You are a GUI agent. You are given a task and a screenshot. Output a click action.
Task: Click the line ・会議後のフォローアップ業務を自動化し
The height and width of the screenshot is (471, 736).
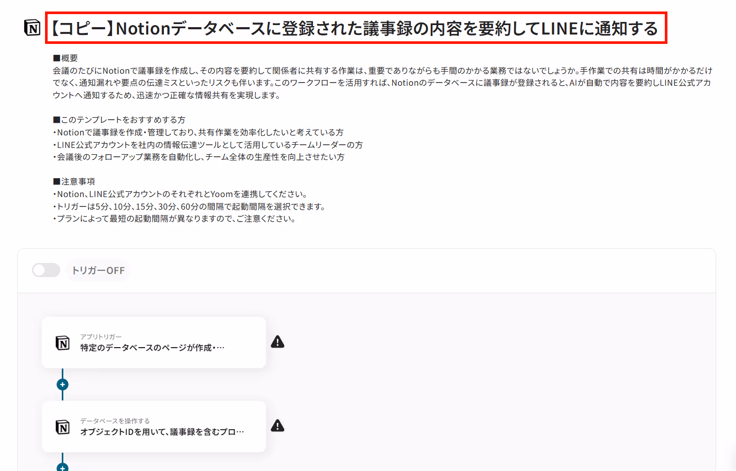tap(199, 157)
